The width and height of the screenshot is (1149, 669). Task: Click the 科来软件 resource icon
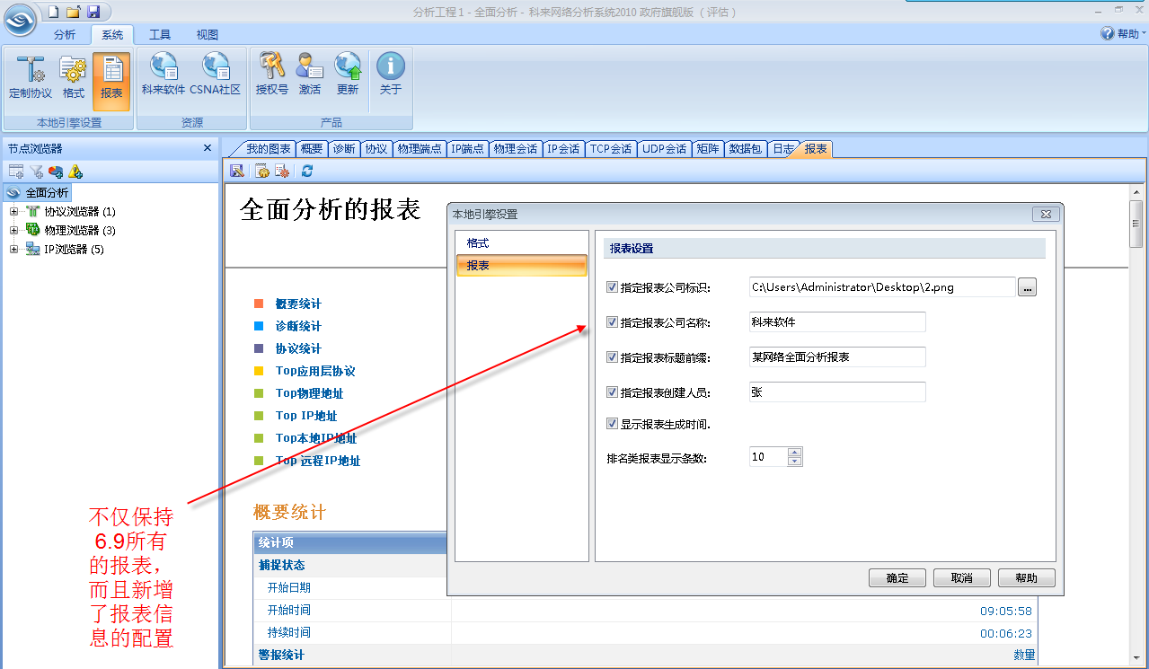point(163,75)
